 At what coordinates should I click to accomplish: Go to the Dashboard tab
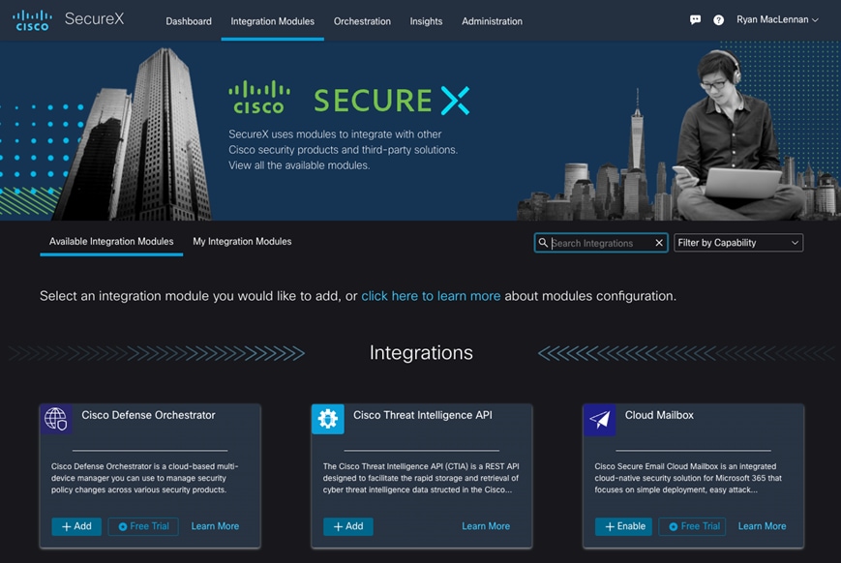(189, 21)
